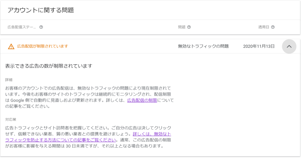Collapse the issue details with chevron button

pyautogui.click(x=289, y=46)
